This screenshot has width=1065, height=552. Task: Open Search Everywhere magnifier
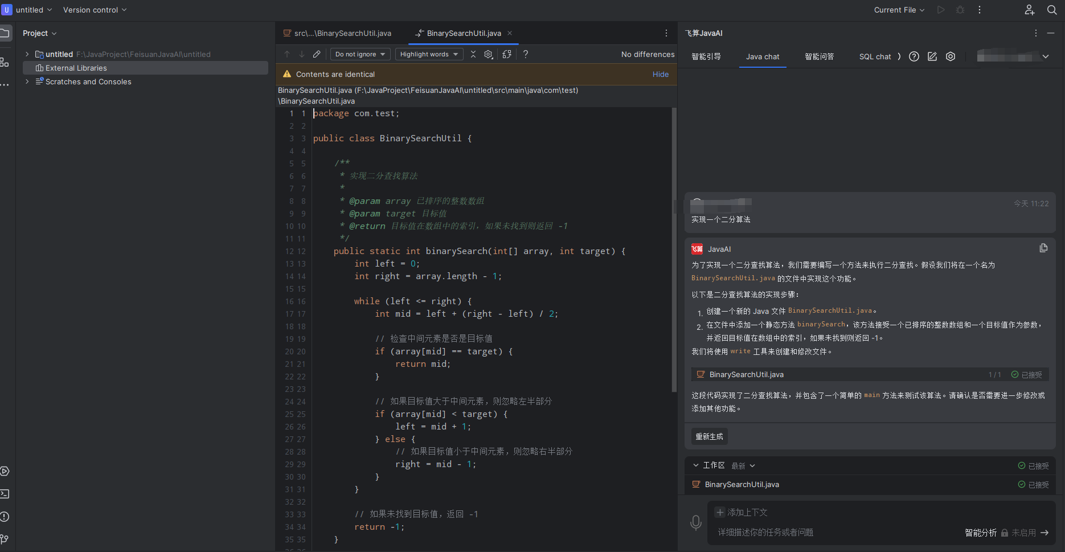click(x=1052, y=10)
